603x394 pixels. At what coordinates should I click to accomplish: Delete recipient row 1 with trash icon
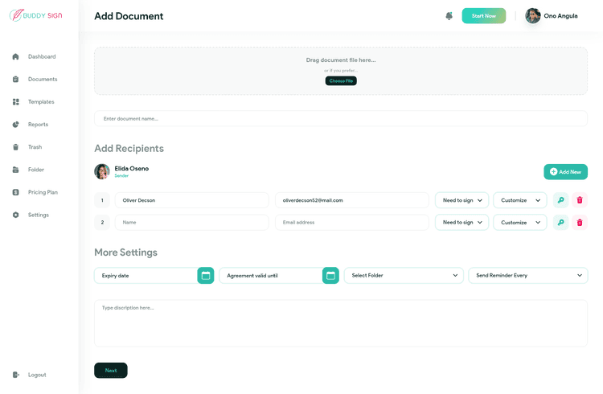580,200
